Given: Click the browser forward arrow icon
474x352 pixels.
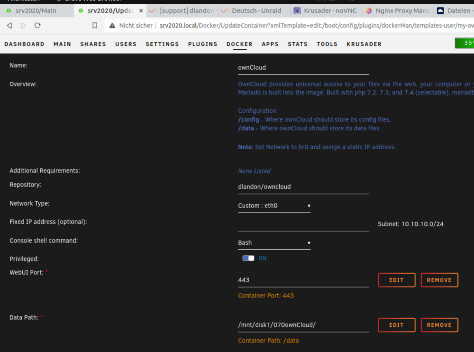Looking at the screenshot, I should click(x=23, y=26).
